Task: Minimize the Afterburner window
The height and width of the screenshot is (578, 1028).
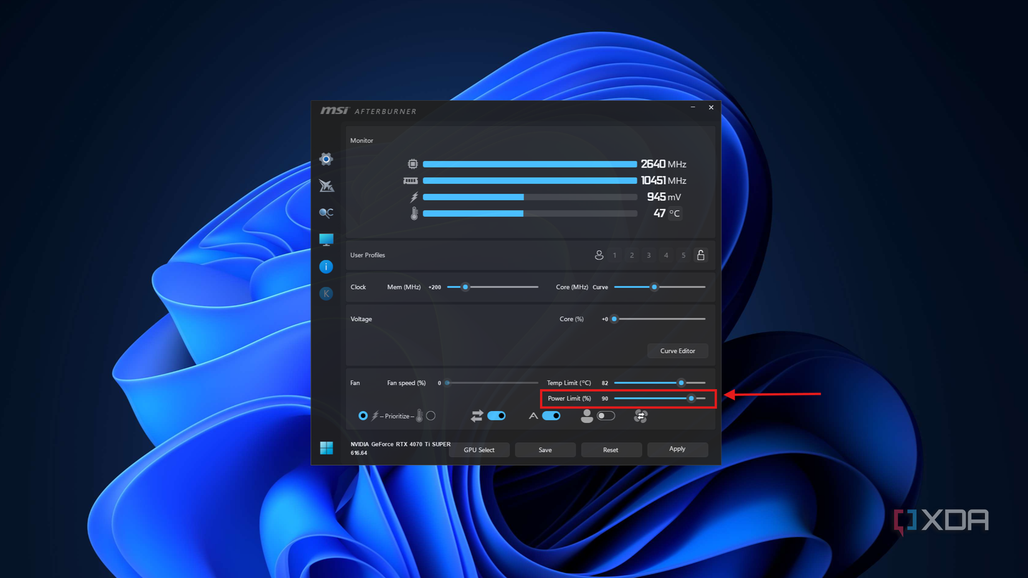Action: coord(693,108)
